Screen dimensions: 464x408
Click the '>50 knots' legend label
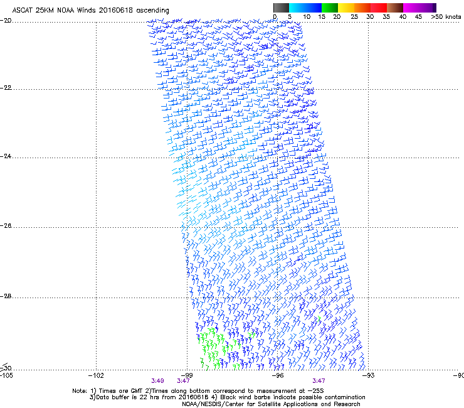pyautogui.click(x=446, y=17)
